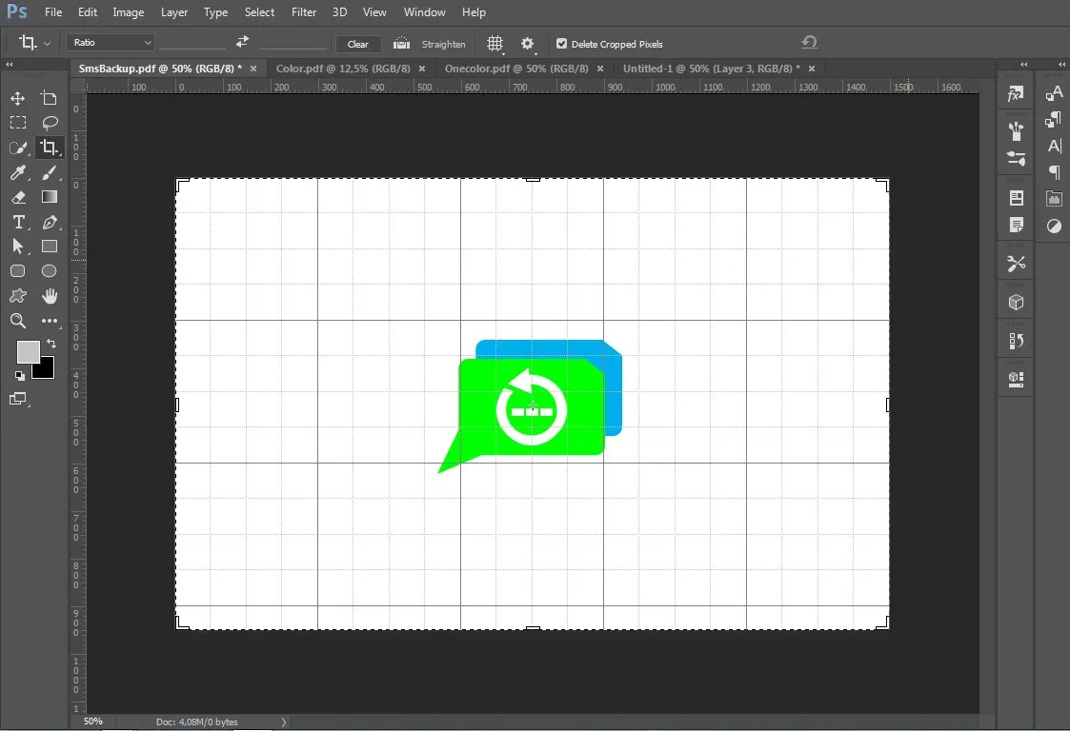Swap foreground and background colors
This screenshot has height=731, width=1070.
click(x=51, y=345)
